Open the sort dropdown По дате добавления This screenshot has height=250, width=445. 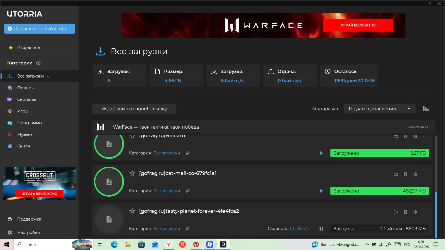pos(380,109)
